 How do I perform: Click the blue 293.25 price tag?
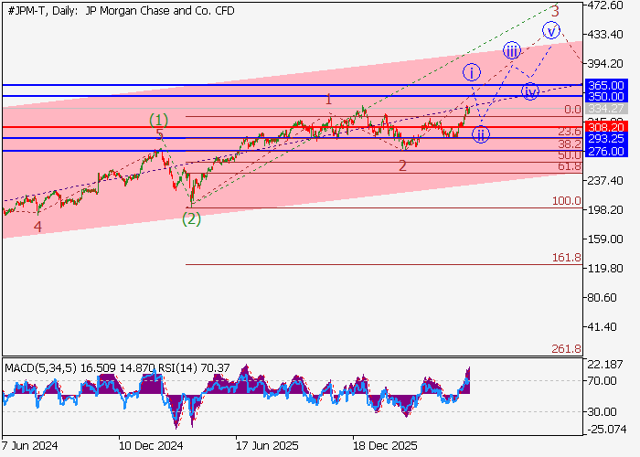pos(606,138)
